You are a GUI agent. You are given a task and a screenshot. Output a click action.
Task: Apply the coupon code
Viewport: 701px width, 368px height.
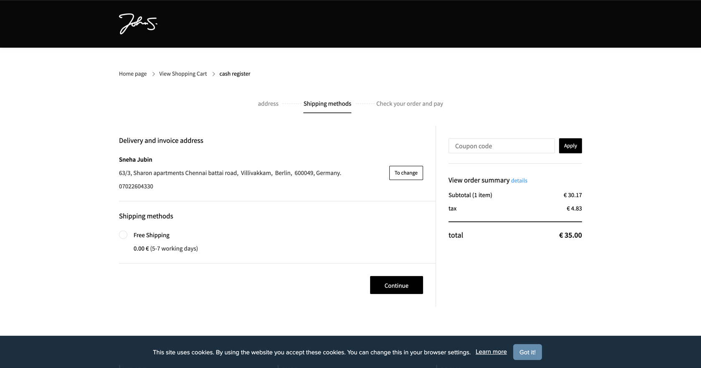[570, 146]
